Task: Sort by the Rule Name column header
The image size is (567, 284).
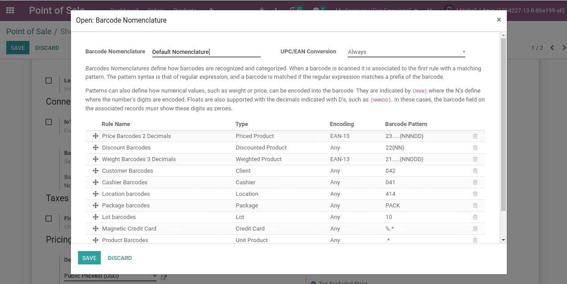Action: [x=116, y=124]
